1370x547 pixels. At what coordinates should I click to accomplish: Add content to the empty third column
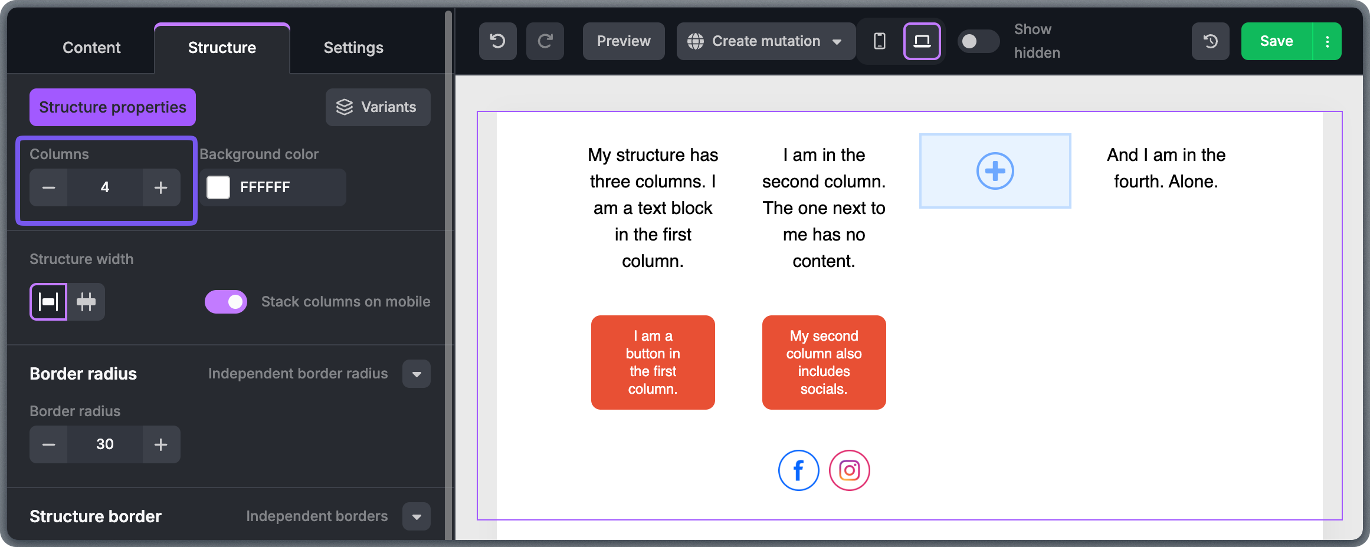(995, 171)
